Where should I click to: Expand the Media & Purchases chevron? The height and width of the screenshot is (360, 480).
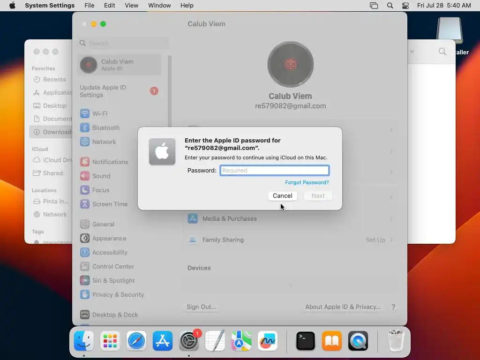(391, 218)
